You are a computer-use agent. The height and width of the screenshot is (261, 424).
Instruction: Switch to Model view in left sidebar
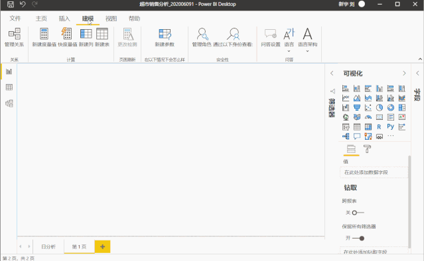pos(9,103)
